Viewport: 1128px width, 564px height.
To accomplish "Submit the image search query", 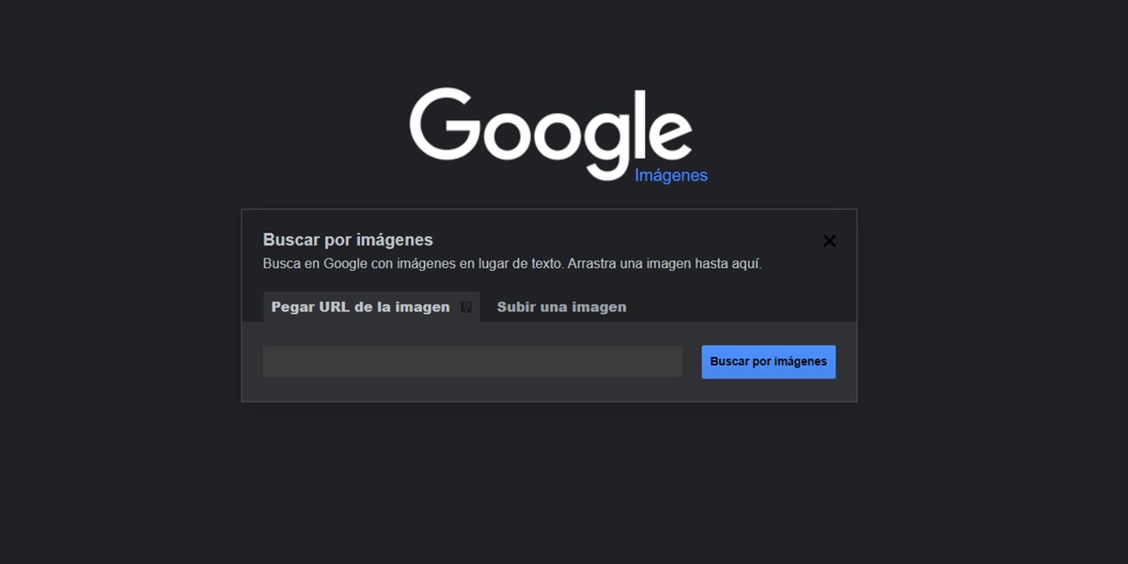I will (768, 361).
